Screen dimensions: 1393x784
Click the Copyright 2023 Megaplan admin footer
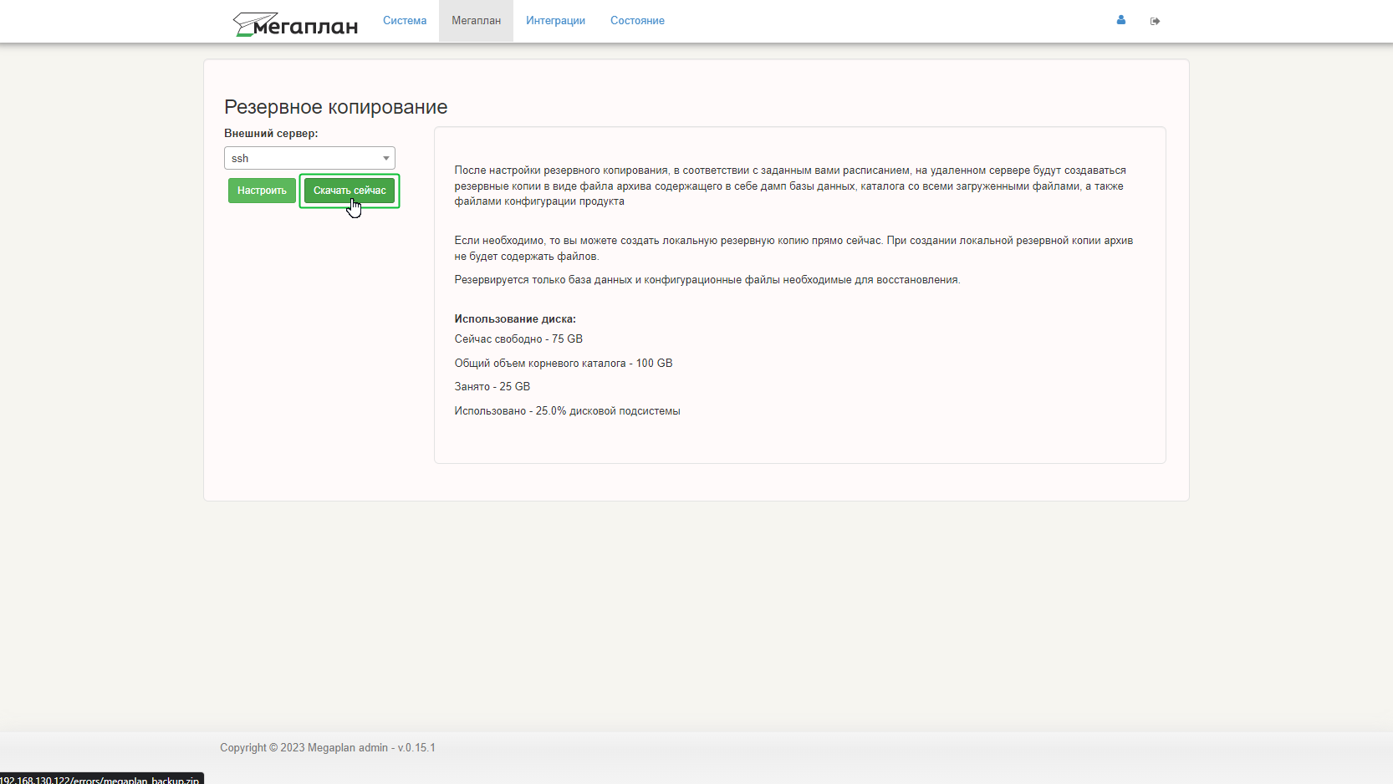(x=328, y=748)
